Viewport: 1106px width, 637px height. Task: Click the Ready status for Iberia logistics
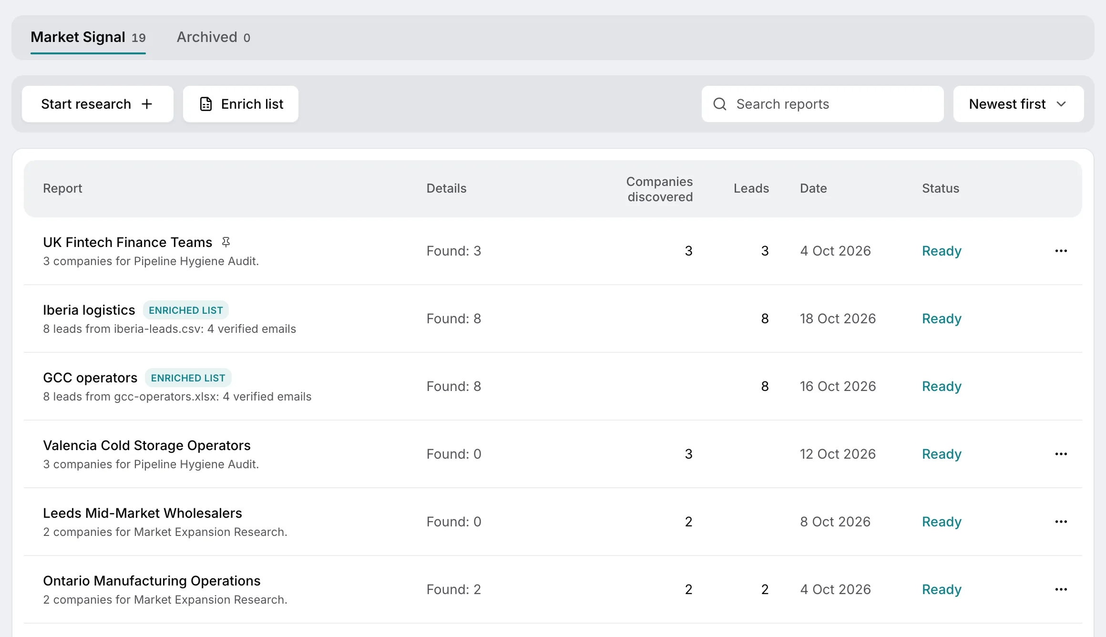(x=942, y=318)
